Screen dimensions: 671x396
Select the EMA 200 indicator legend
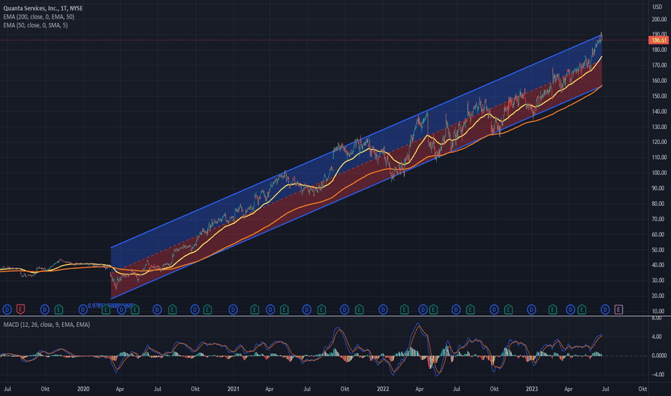pos(38,17)
